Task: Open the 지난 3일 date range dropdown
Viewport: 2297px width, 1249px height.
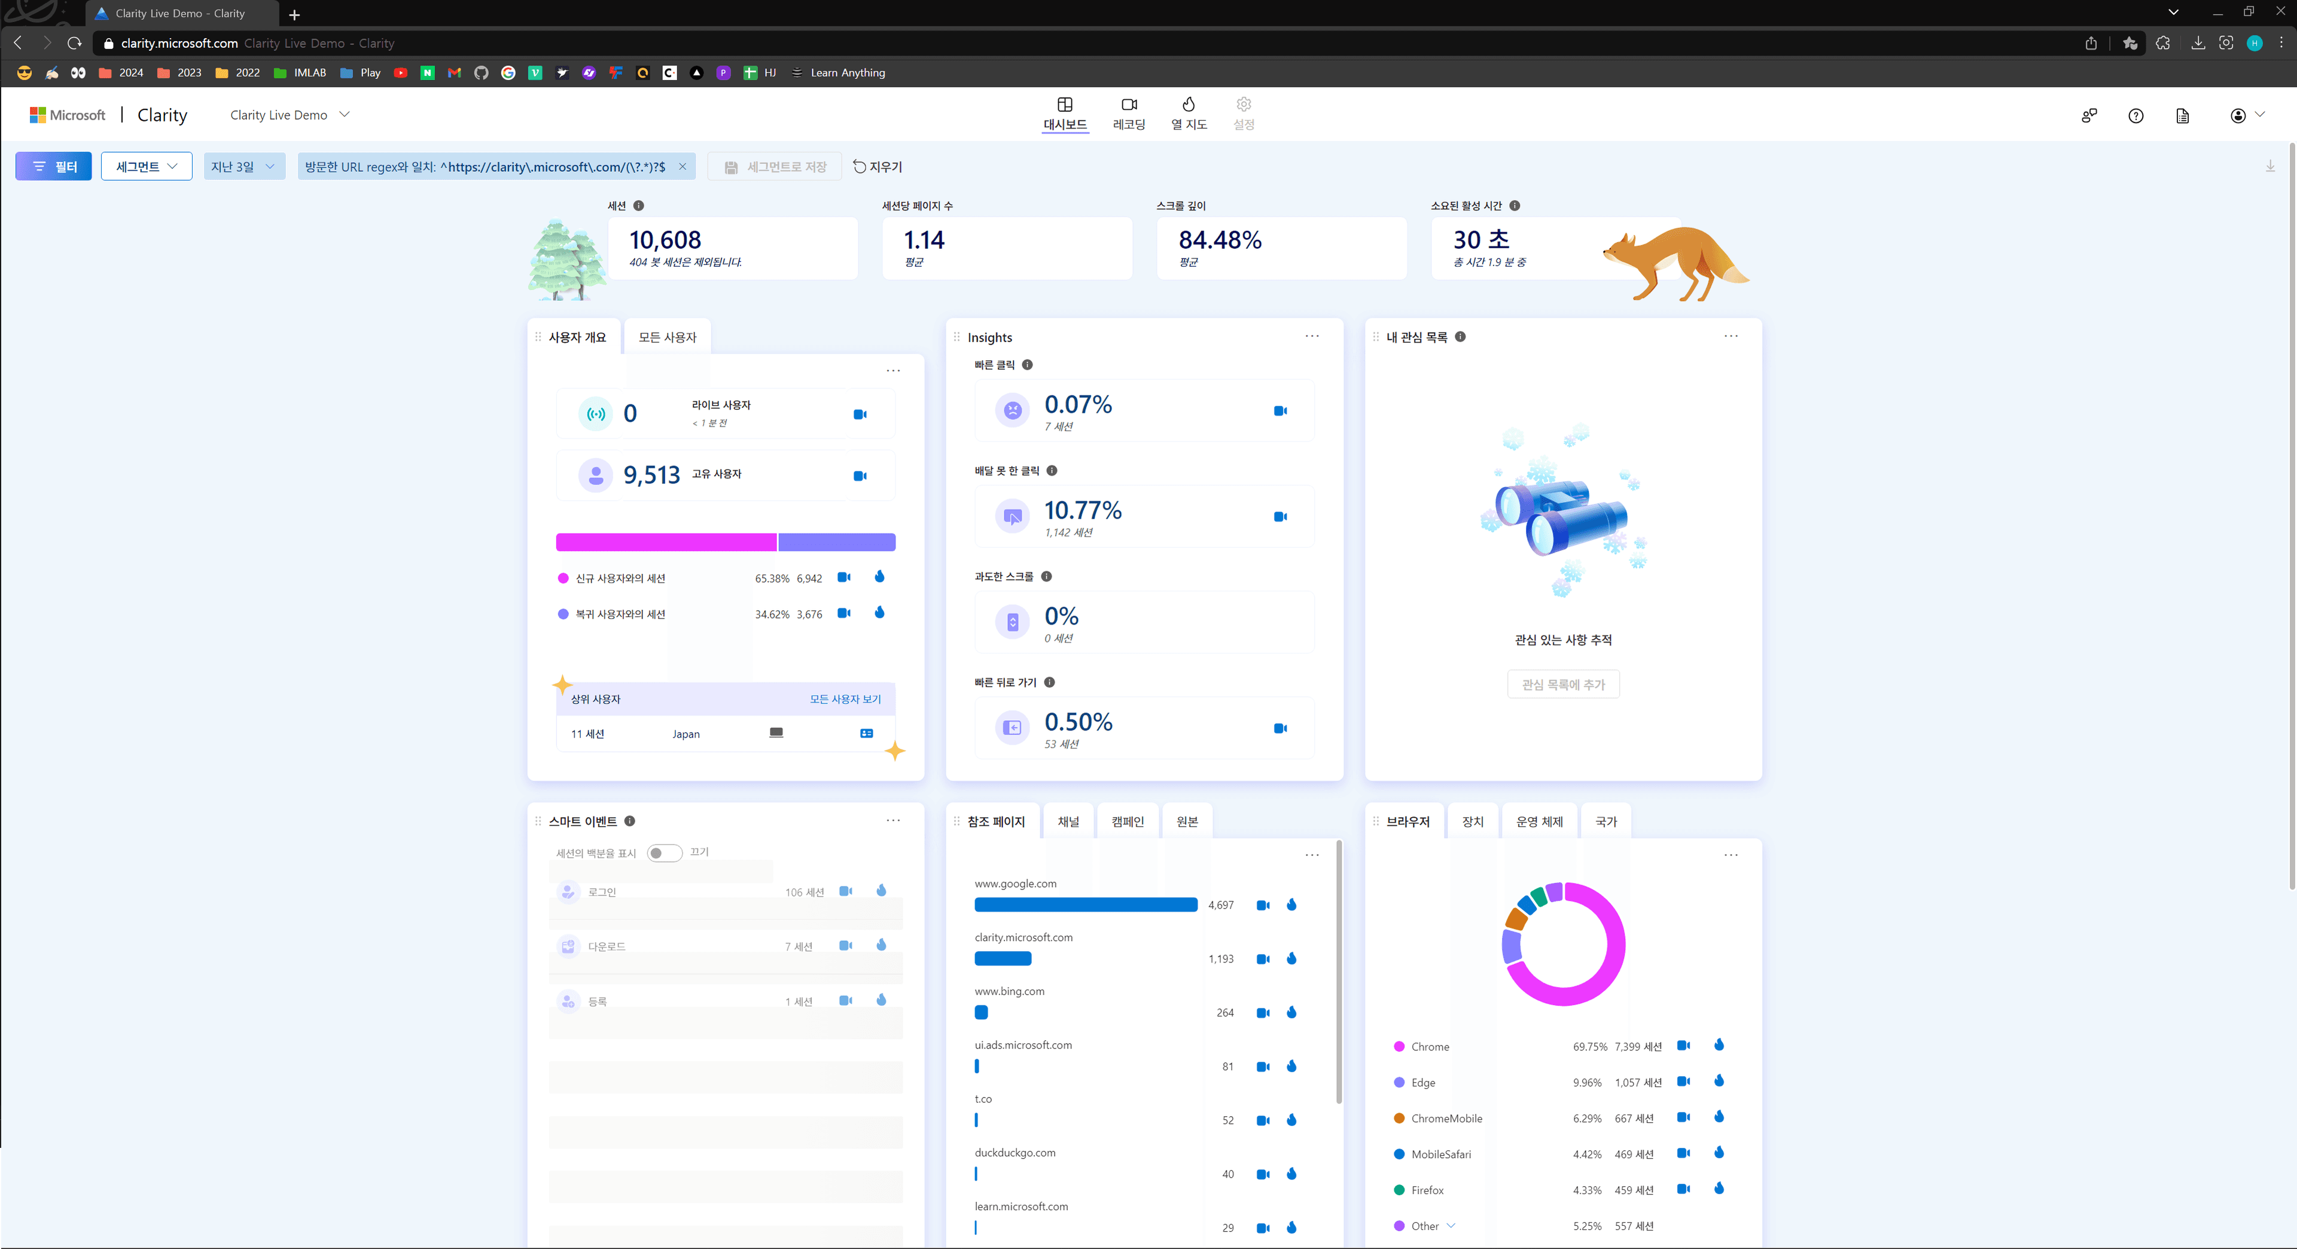Action: pyautogui.click(x=243, y=166)
